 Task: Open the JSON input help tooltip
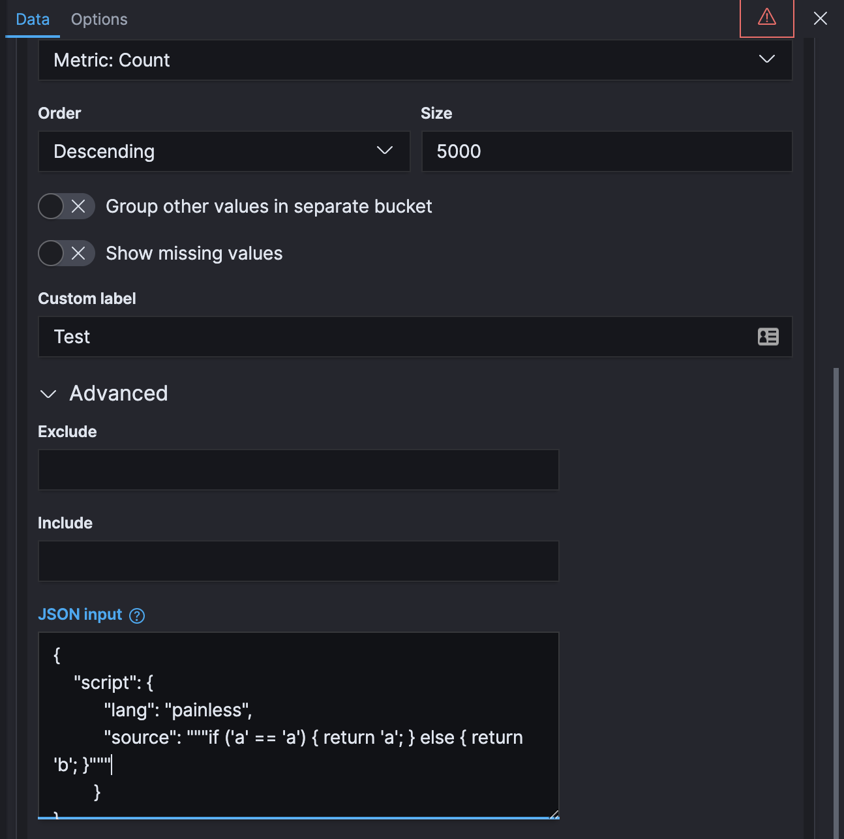pyautogui.click(x=136, y=615)
